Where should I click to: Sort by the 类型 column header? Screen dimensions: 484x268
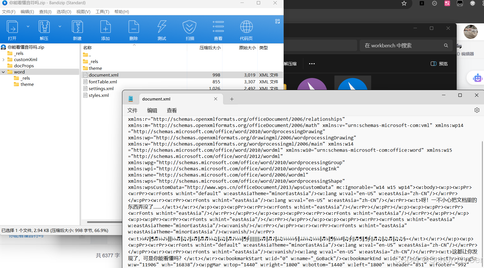pos(264,48)
